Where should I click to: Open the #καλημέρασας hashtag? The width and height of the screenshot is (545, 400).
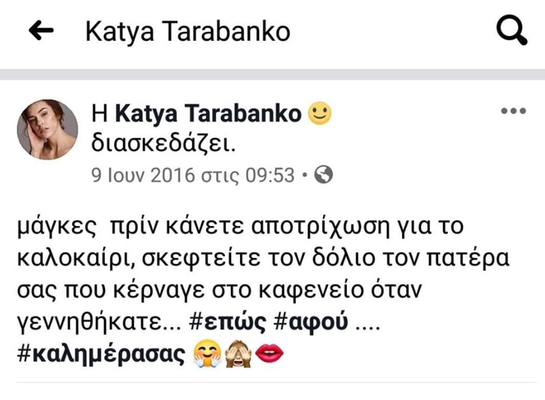(x=101, y=354)
